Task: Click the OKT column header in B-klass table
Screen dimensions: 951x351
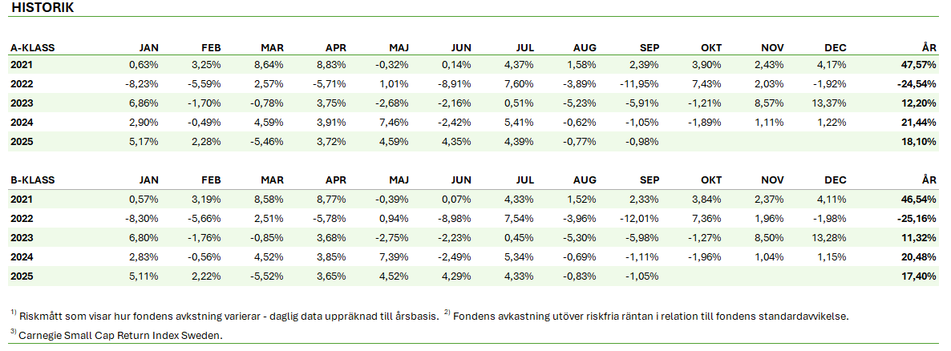Action: click(710, 181)
